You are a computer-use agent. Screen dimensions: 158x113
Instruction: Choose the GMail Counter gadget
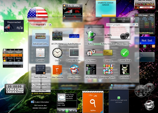point(74,70)
